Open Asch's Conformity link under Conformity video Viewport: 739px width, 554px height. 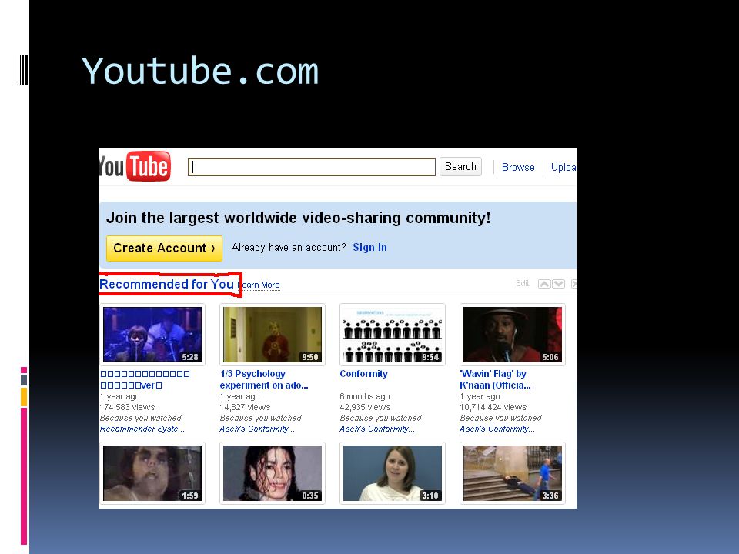pos(377,429)
